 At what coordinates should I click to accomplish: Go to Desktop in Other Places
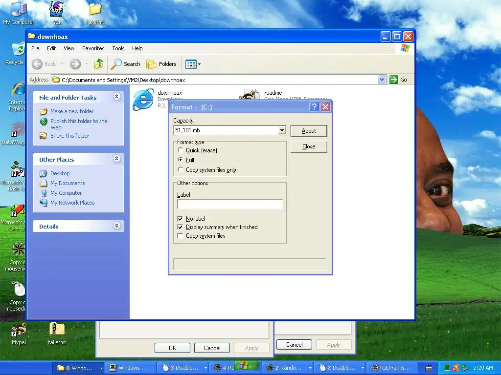[60, 173]
